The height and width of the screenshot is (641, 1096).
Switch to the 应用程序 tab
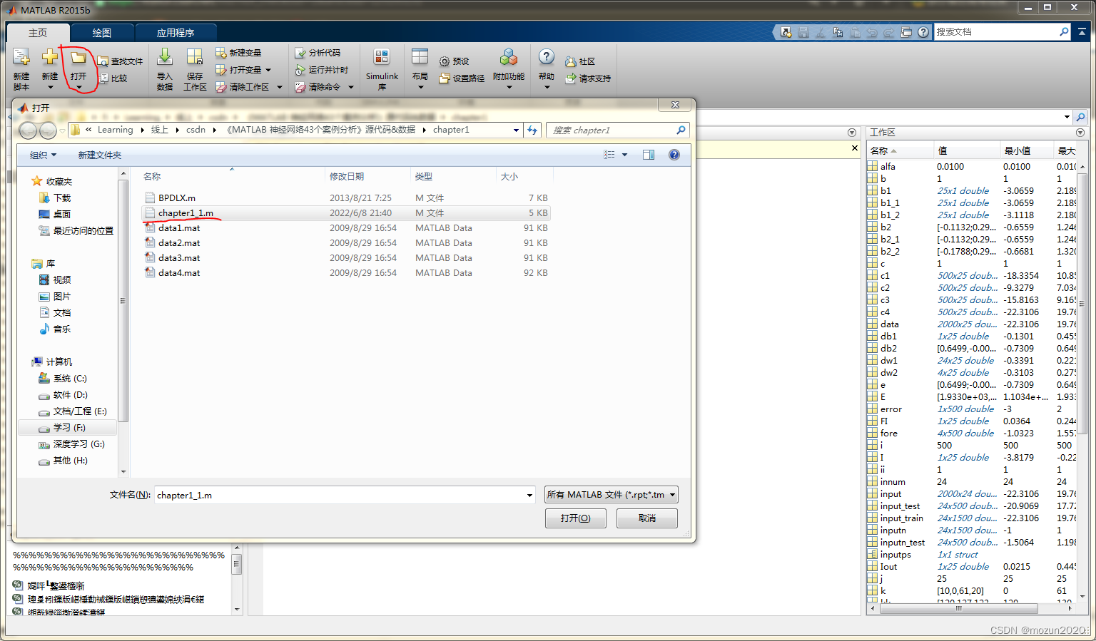[x=176, y=33]
